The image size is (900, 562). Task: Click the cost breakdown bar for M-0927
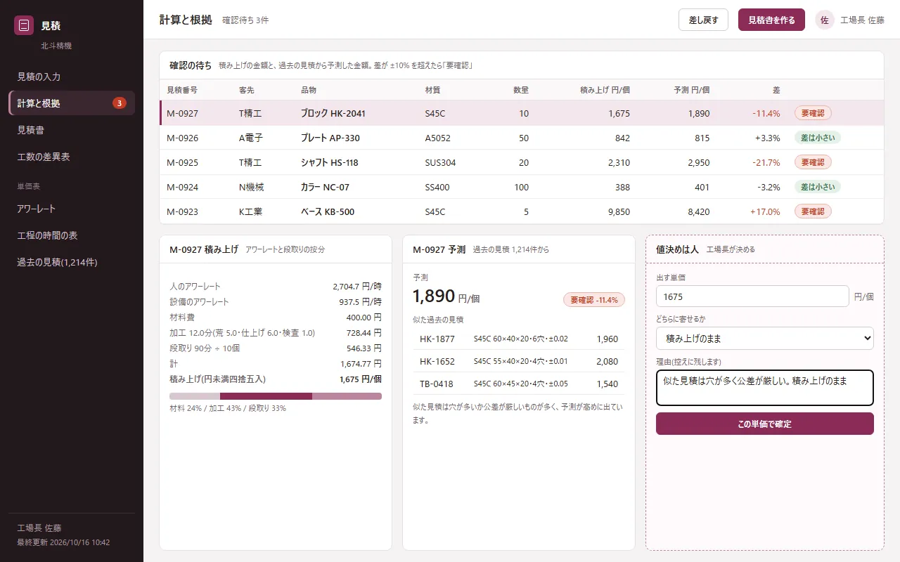pos(276,396)
